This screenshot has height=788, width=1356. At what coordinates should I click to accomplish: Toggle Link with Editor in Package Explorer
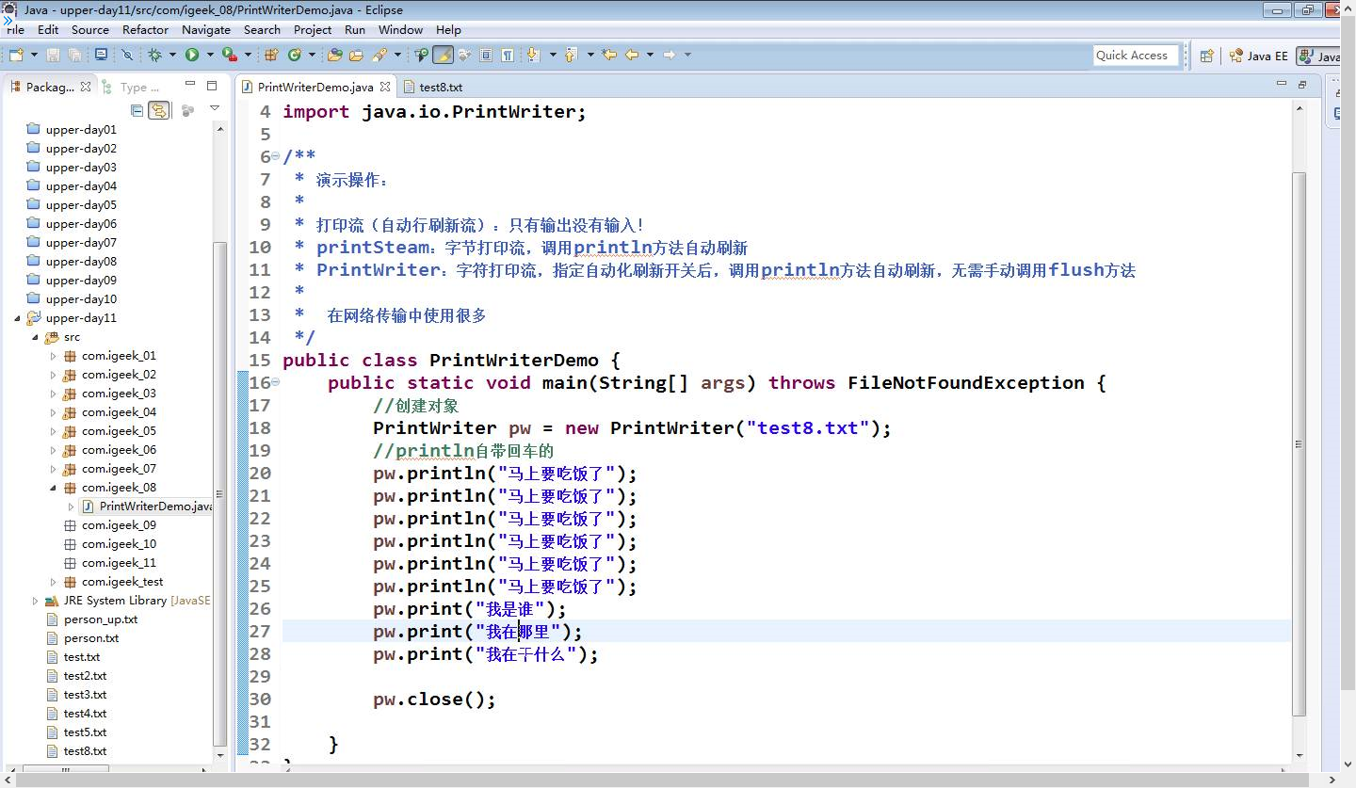pos(159,110)
